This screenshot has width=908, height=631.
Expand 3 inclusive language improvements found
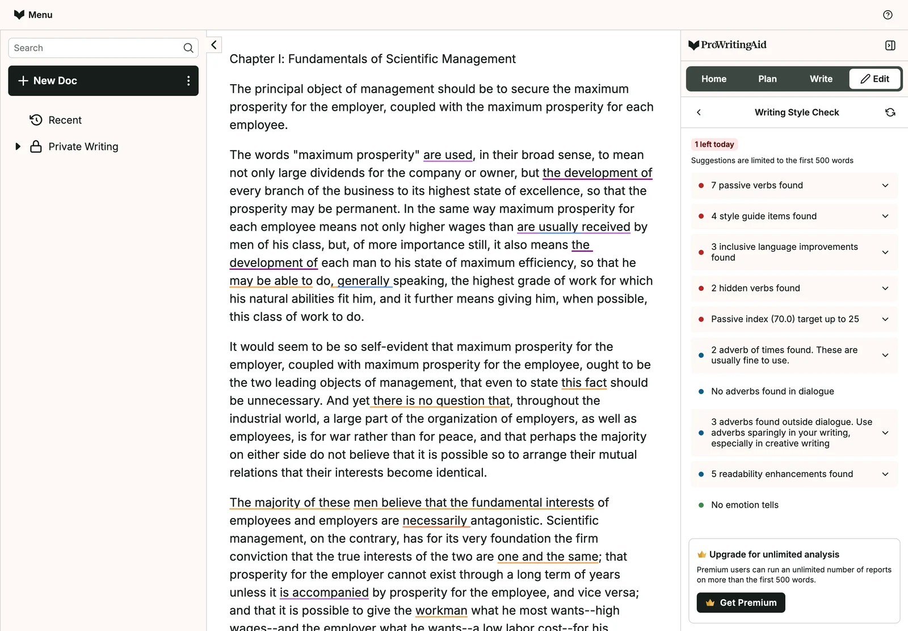pos(794,252)
